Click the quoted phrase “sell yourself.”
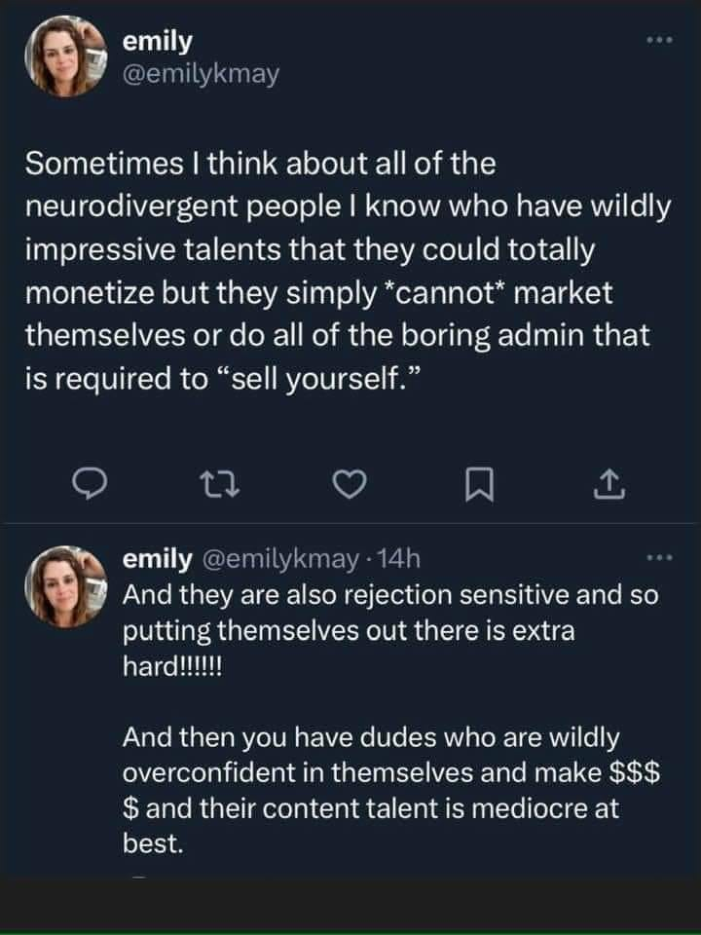701x935 pixels. [317, 378]
